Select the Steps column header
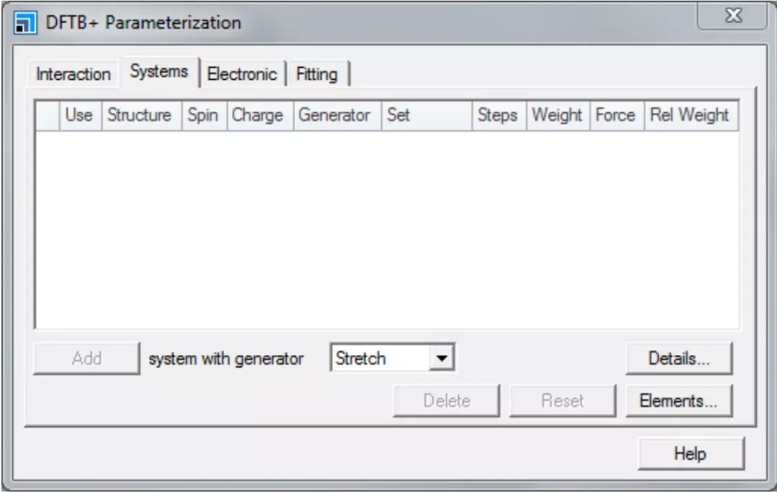Screen dimensions: 777x493 pos(499,115)
